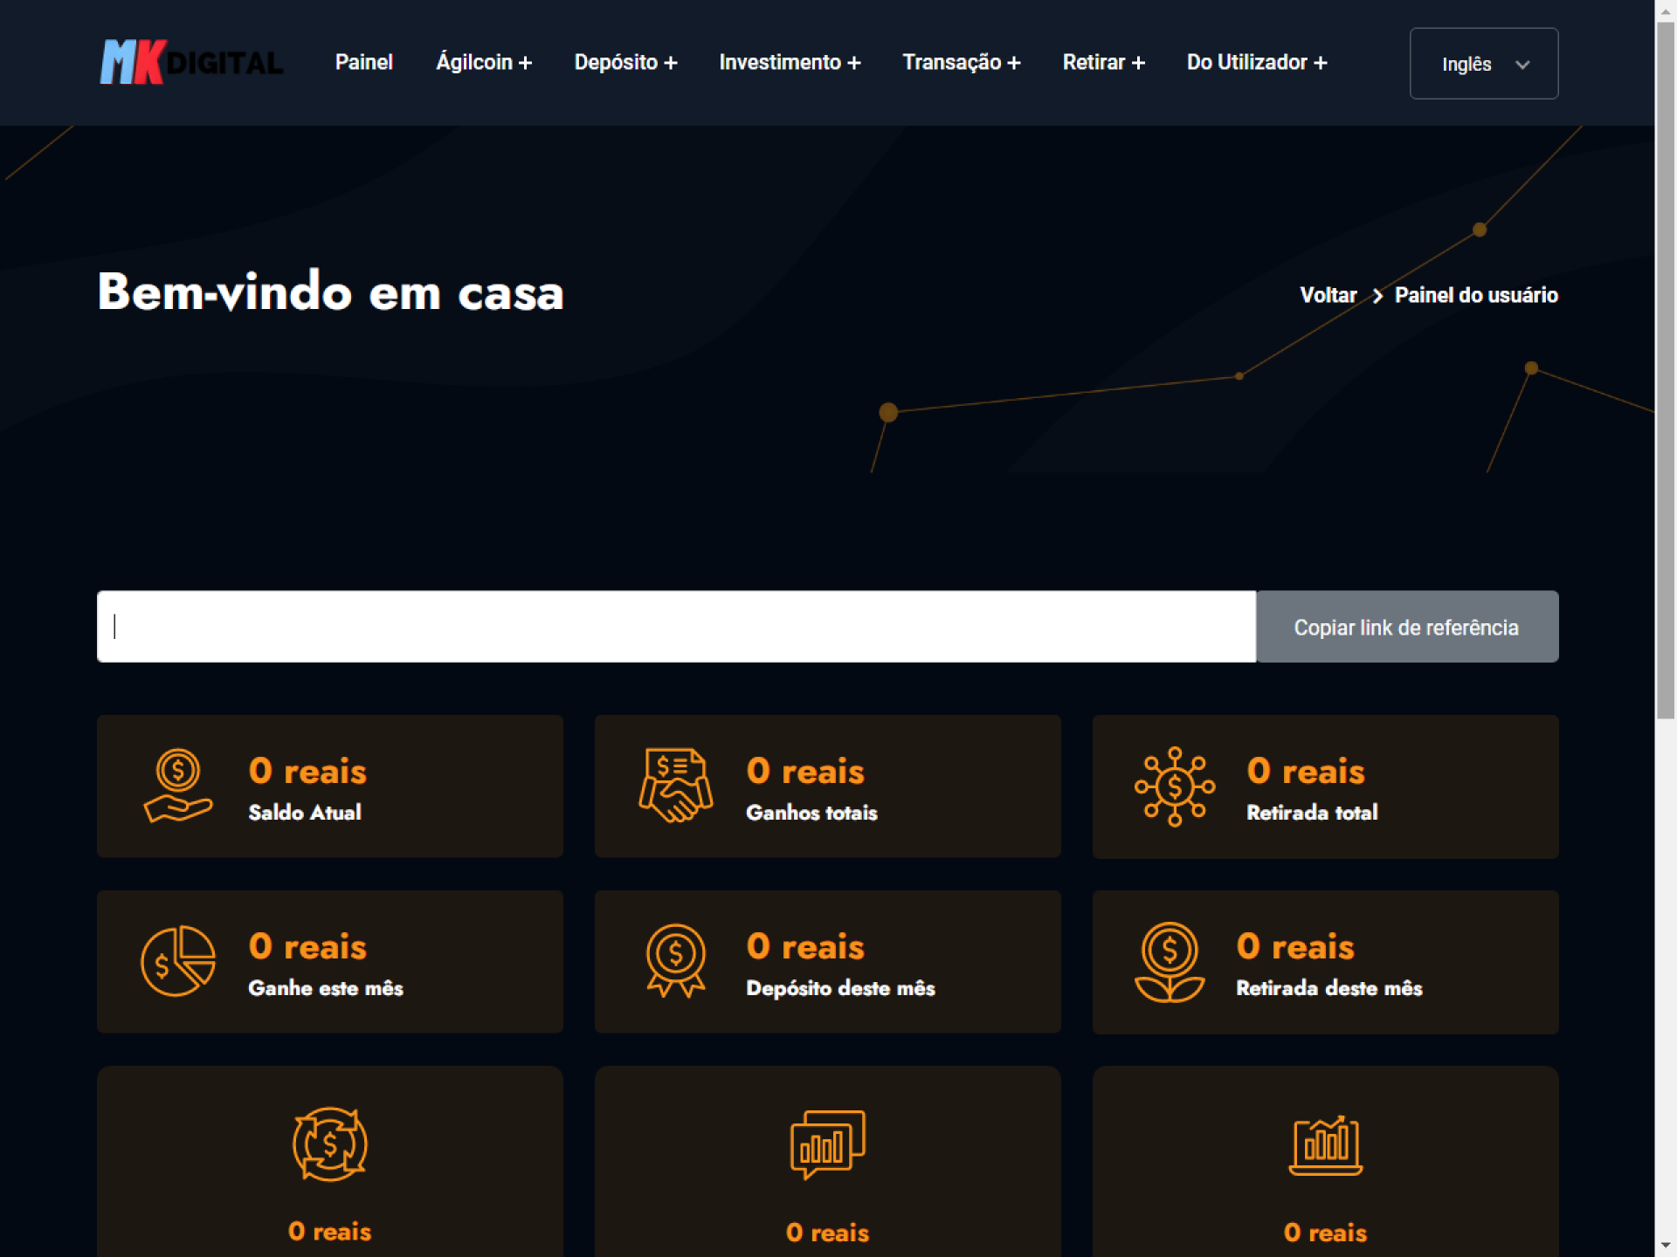This screenshot has width=1677, height=1257.
Task: Focus the referral link text field
Action: coord(676,627)
